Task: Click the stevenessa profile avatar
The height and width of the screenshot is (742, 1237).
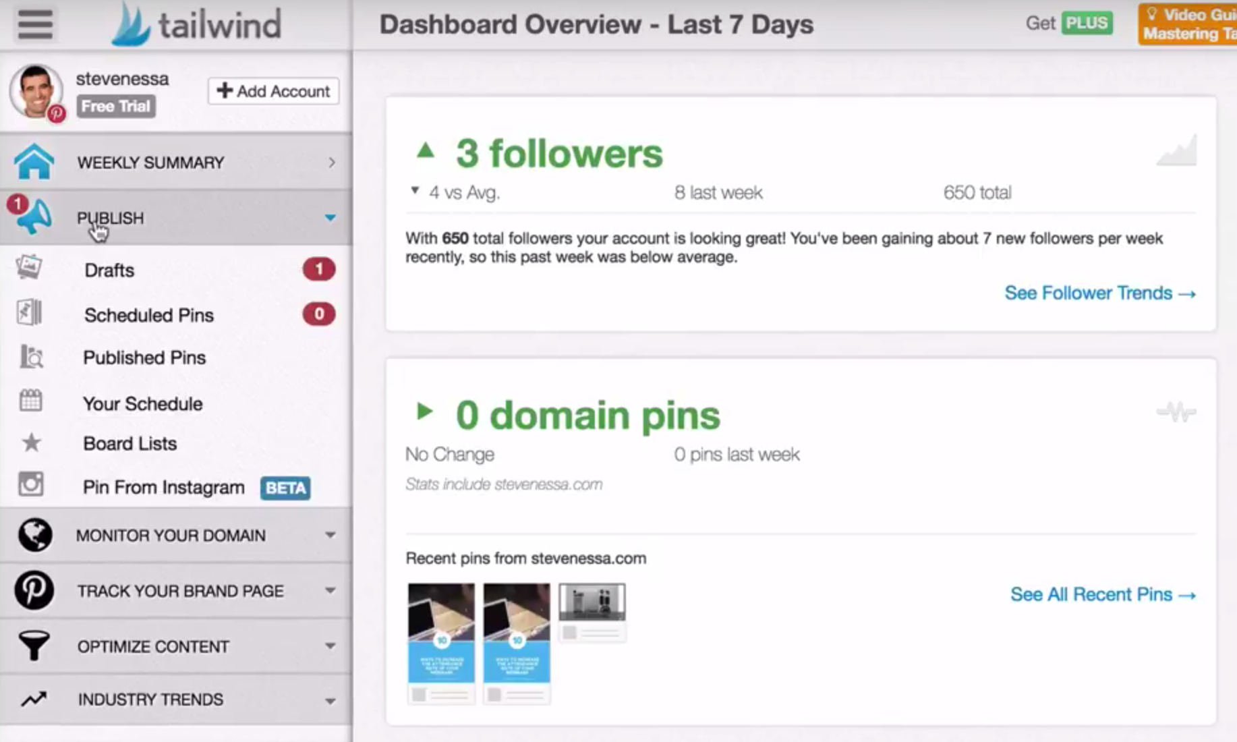Action: 36,92
